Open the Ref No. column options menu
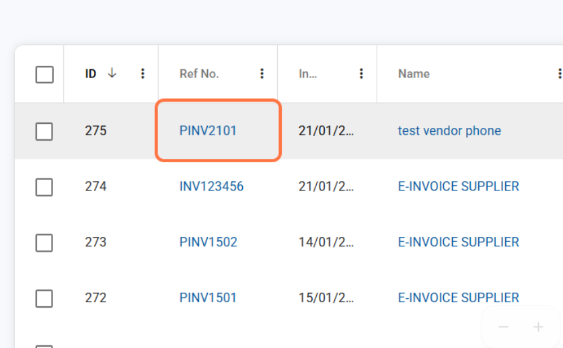This screenshot has width=563, height=348. 262,73
